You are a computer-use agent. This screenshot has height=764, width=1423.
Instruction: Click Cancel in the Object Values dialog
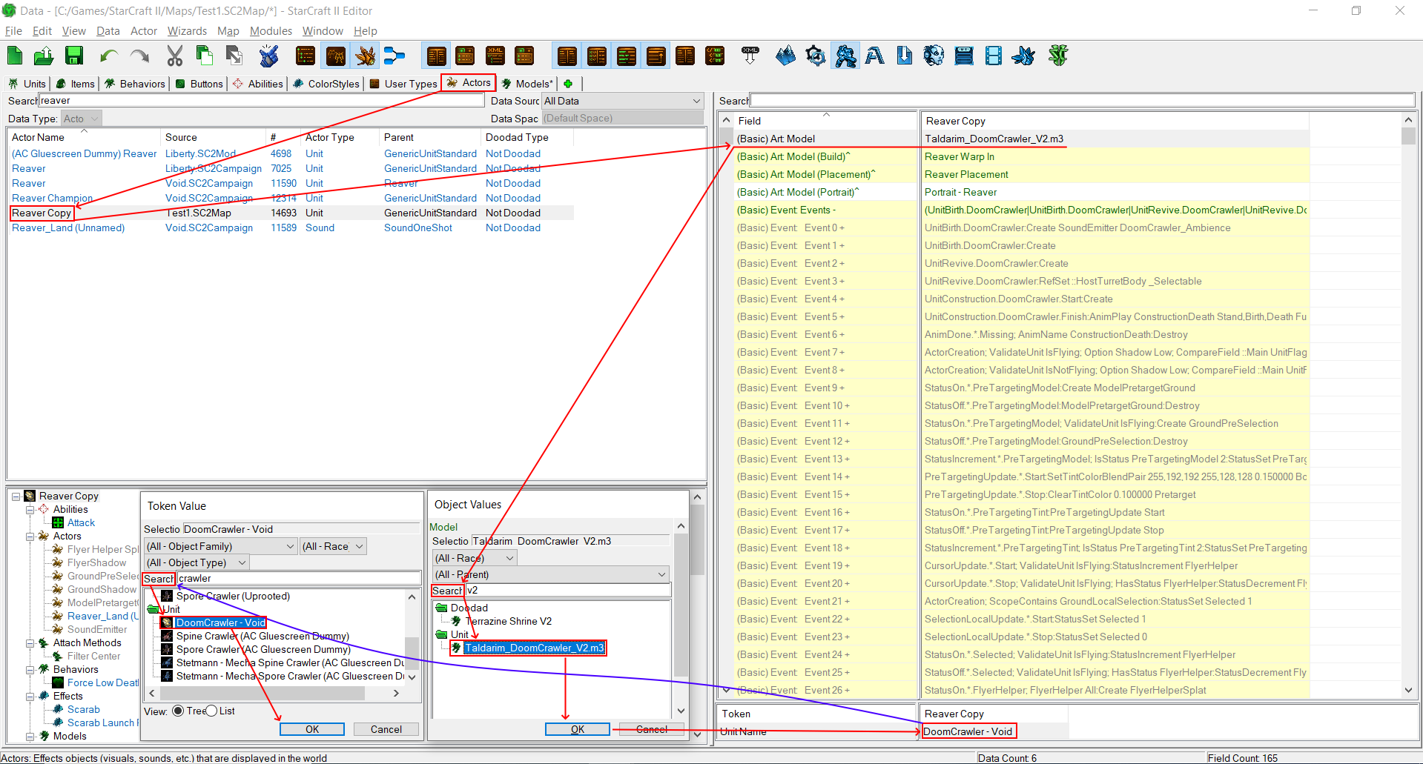click(652, 729)
